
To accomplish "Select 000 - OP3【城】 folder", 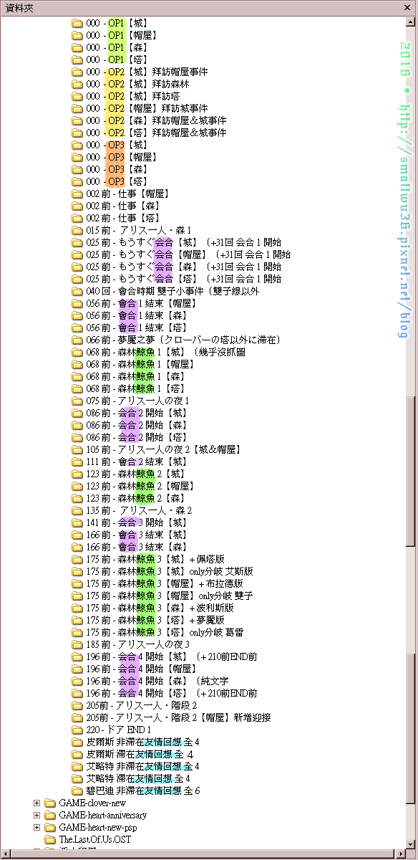I will [x=117, y=145].
